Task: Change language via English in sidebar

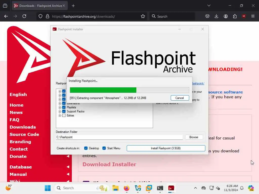Action: pos(18,94)
